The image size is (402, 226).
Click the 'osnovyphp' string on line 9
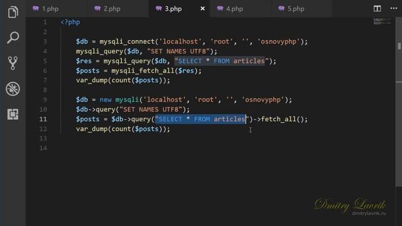pyautogui.click(x=263, y=100)
